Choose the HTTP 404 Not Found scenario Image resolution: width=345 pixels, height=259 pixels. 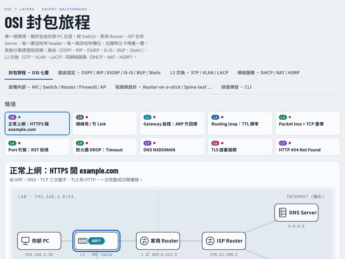coord(308,146)
